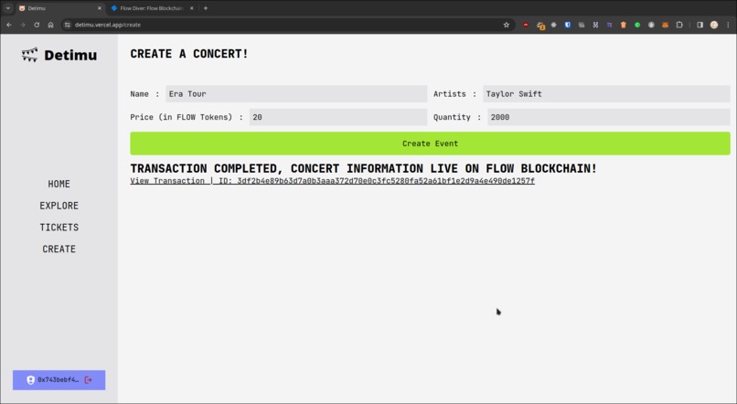Close the Flow Diver browser tab

(x=191, y=8)
